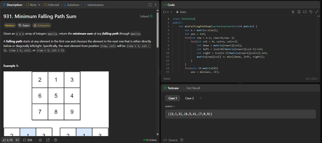Collapse the description panel with the left chevron
The image size is (322, 143).
(x=156, y=5)
